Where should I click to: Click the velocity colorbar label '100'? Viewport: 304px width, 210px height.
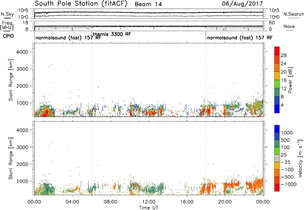pyautogui.click(x=285, y=147)
